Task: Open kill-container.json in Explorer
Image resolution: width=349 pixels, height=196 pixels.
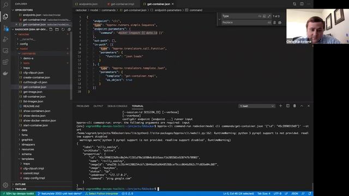Action: coord(34,96)
